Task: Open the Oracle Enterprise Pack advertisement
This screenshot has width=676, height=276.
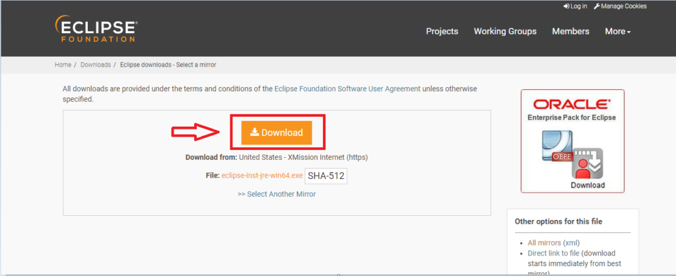Action: point(572,141)
